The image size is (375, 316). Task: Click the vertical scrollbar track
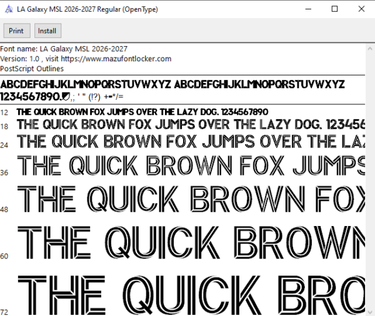pos(370,180)
